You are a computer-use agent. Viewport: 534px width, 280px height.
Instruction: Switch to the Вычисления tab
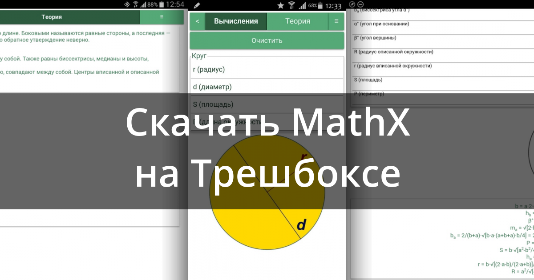(236, 21)
